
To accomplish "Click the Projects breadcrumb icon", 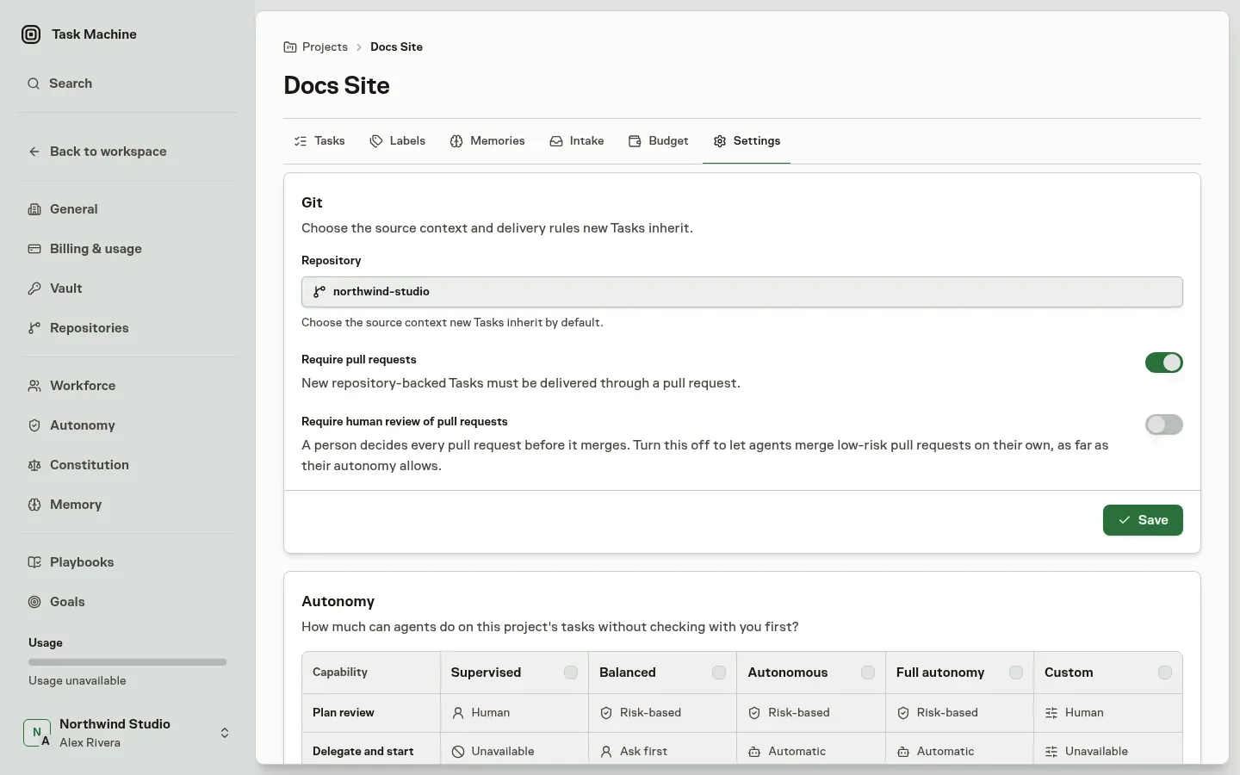I will click(290, 47).
